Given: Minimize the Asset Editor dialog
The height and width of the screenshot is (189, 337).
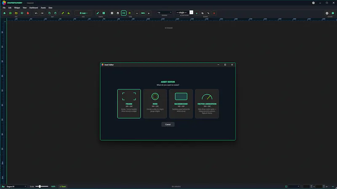Looking at the screenshot, I should tap(218, 65).
